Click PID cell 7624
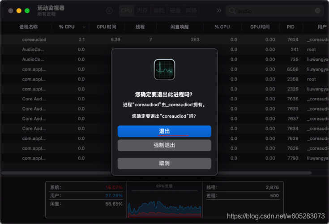This screenshot has width=329, height=224. [x=293, y=39]
